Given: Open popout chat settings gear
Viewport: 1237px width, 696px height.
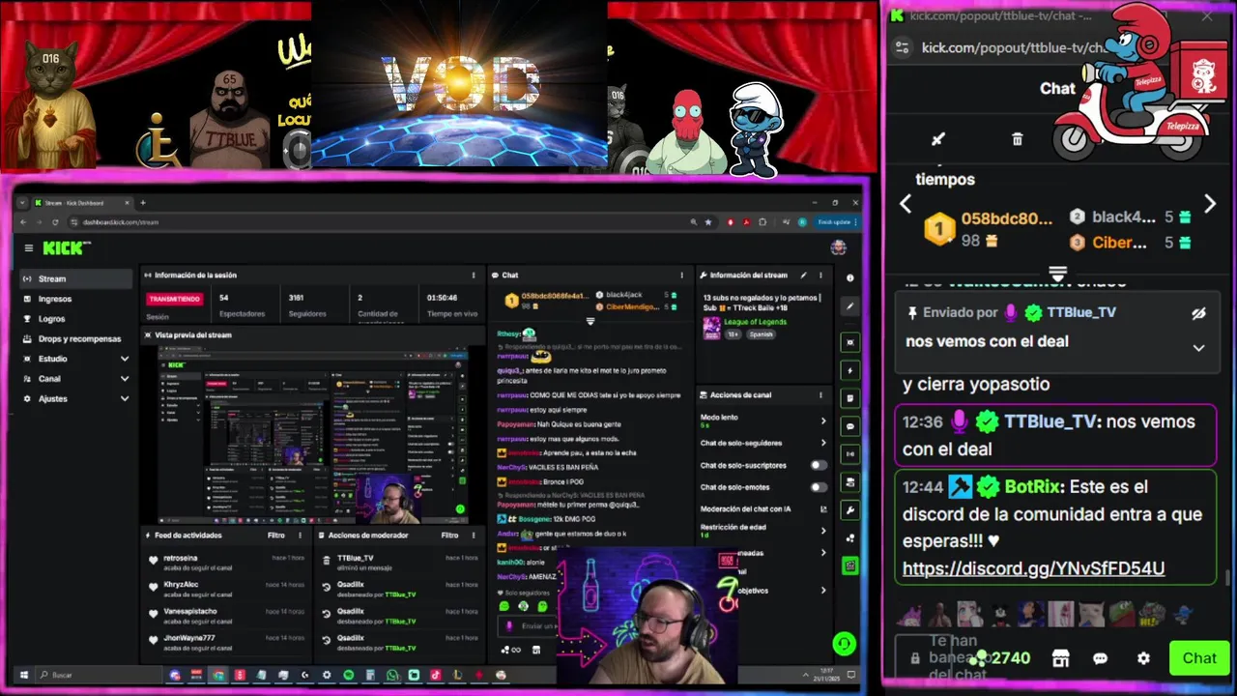Looking at the screenshot, I should tap(1143, 658).
